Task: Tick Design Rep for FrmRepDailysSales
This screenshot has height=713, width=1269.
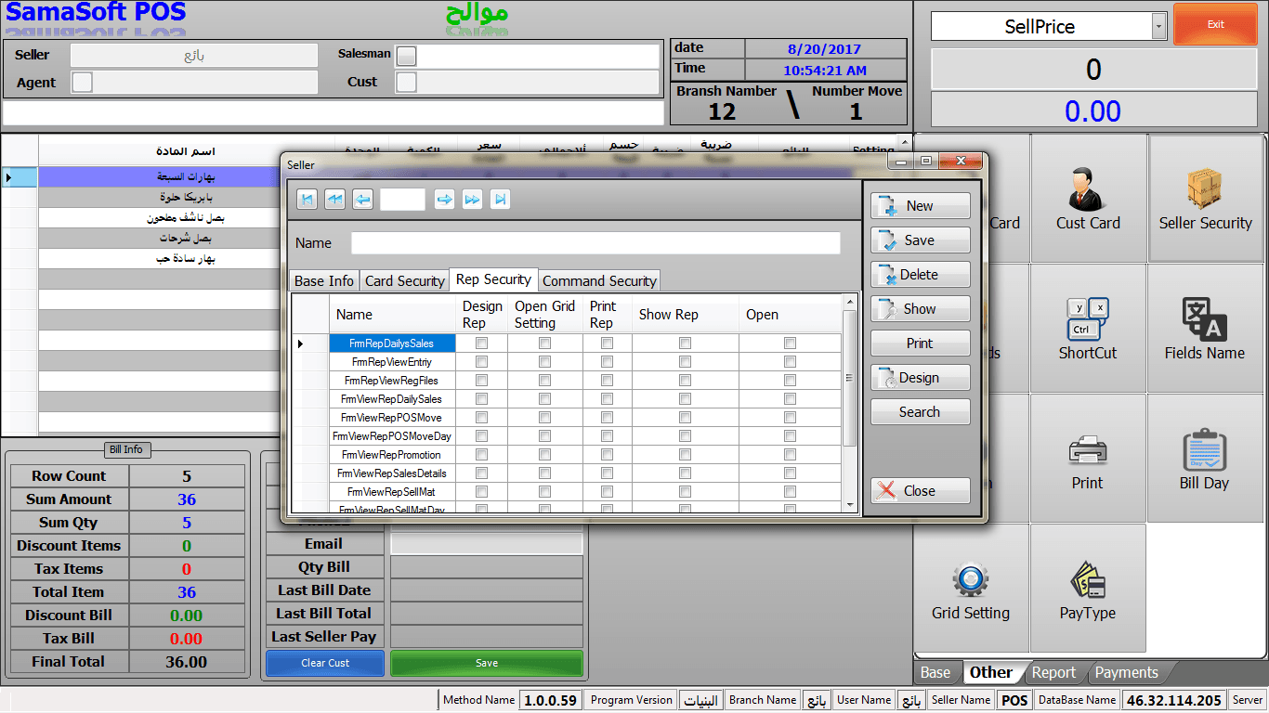Action: click(481, 344)
